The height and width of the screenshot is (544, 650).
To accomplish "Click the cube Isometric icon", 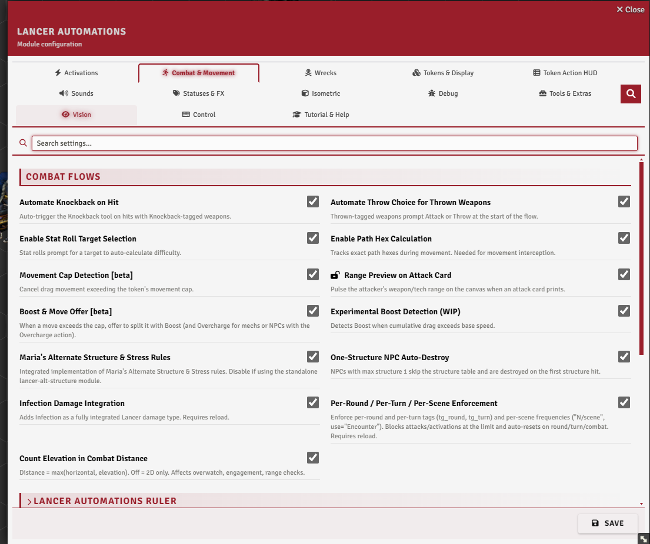I will (305, 93).
